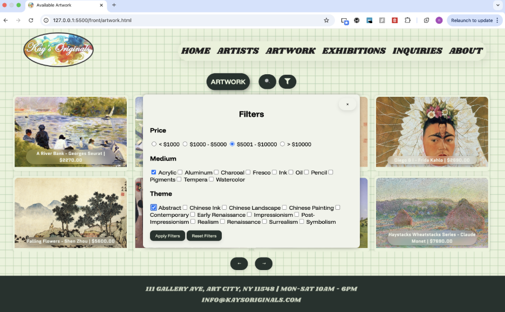505x312 pixels.
Task: Reload the page in the browser
Action: pyautogui.click(x=31, y=20)
